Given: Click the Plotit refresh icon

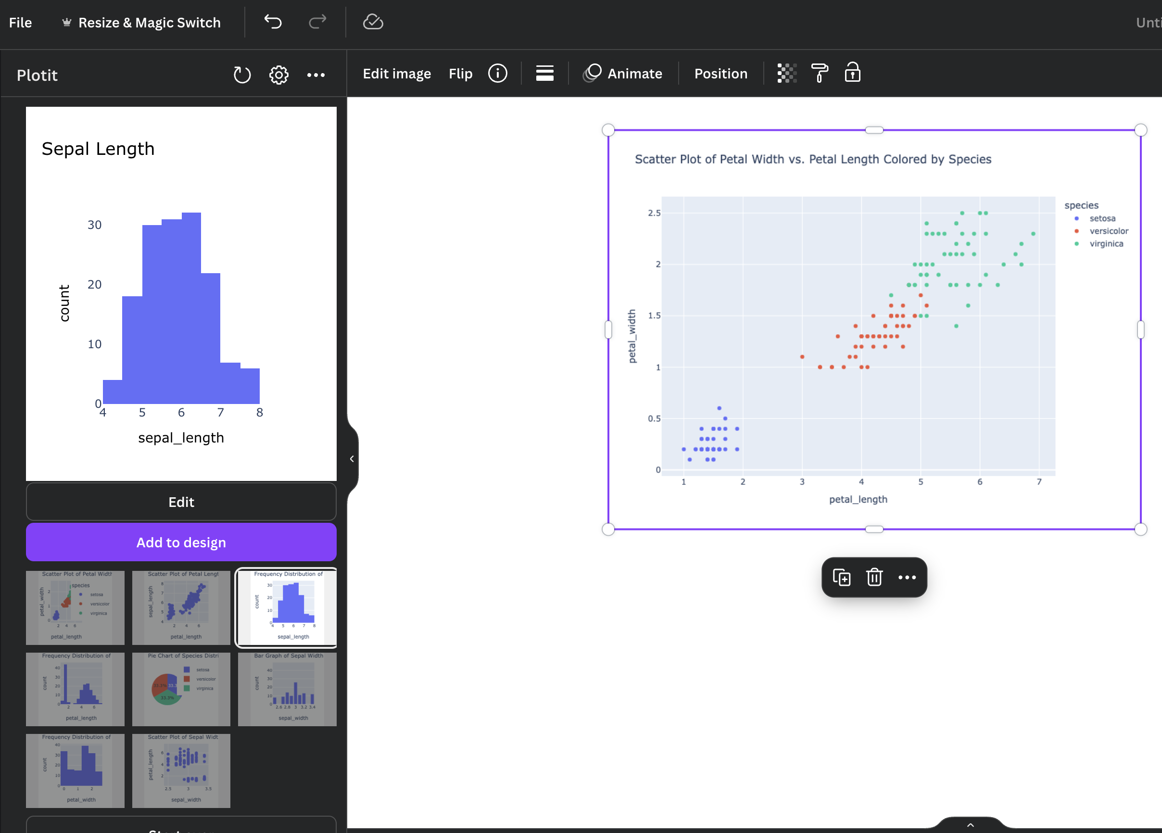Looking at the screenshot, I should click(242, 75).
